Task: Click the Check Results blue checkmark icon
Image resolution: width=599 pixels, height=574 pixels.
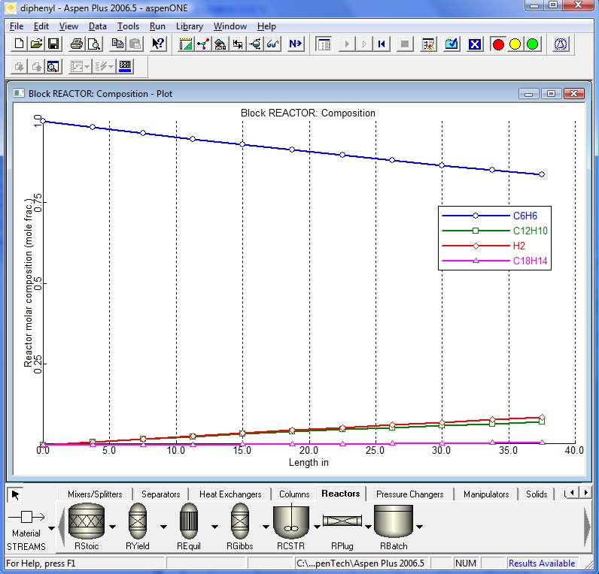Action: (452, 44)
